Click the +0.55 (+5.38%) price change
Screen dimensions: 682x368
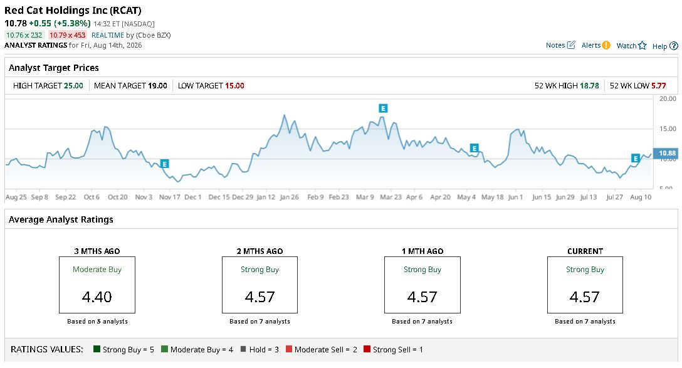pyautogui.click(x=60, y=23)
